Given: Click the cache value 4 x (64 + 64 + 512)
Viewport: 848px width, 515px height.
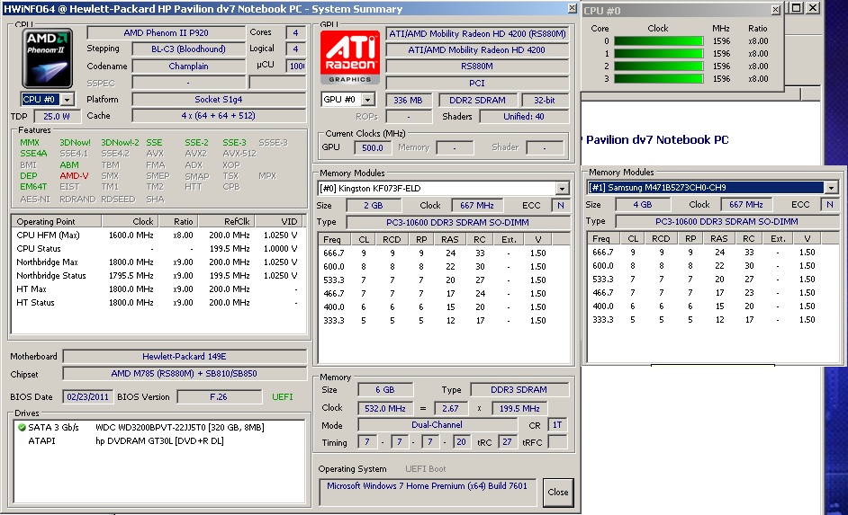Looking at the screenshot, I should [x=219, y=116].
